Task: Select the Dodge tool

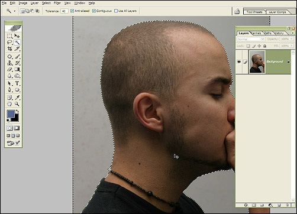Action: [x=17, y=76]
